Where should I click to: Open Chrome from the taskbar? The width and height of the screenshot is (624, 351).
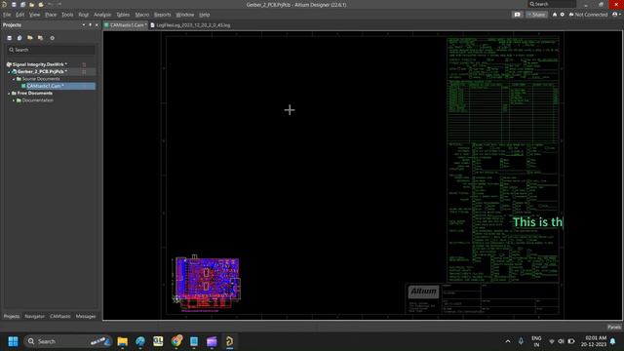[x=176, y=341]
